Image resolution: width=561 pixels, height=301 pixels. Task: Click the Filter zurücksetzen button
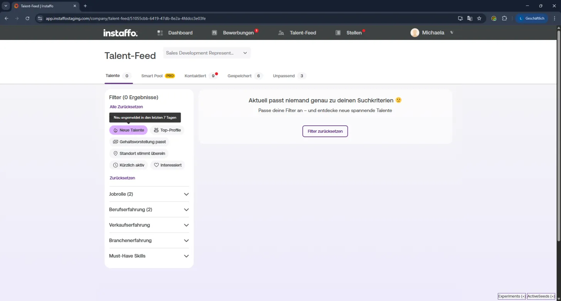click(325, 131)
